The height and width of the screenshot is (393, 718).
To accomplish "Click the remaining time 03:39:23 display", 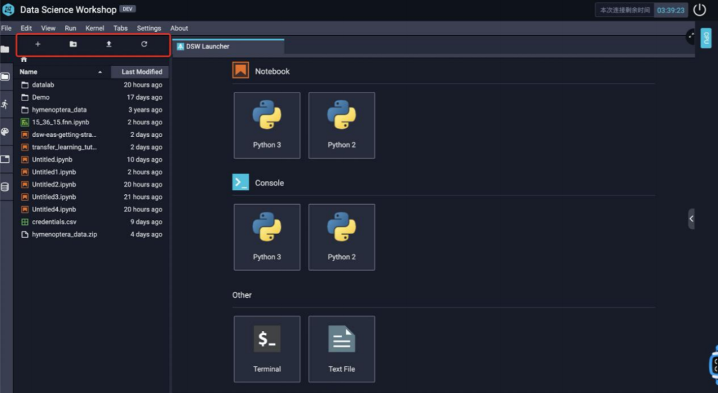I will click(670, 10).
